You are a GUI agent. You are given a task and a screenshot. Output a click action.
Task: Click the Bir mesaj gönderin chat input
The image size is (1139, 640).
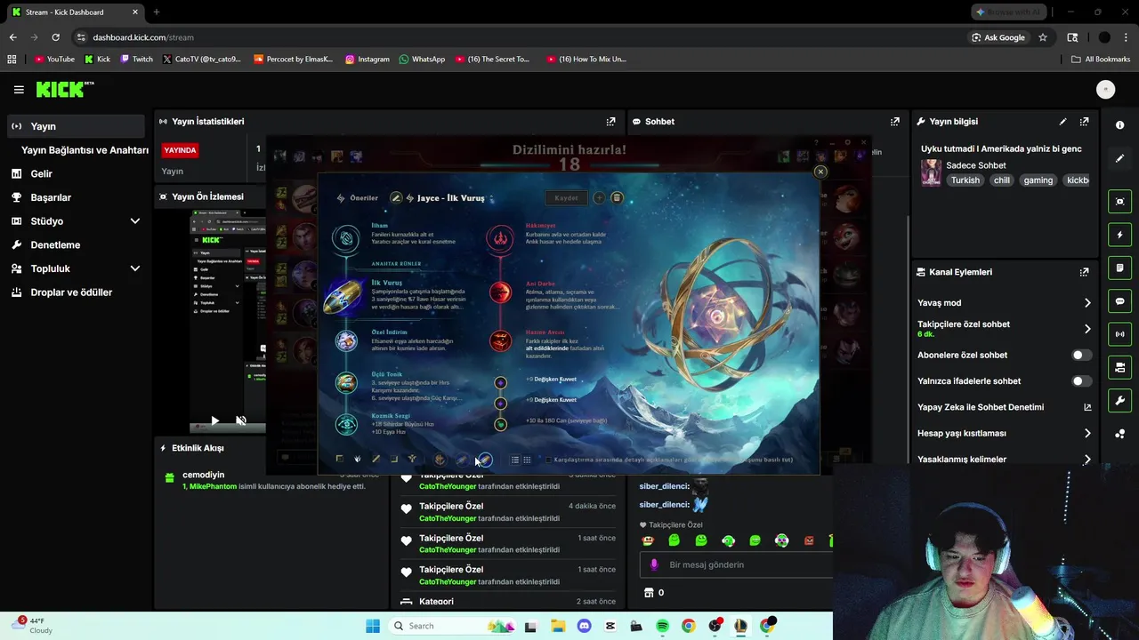tap(737, 564)
